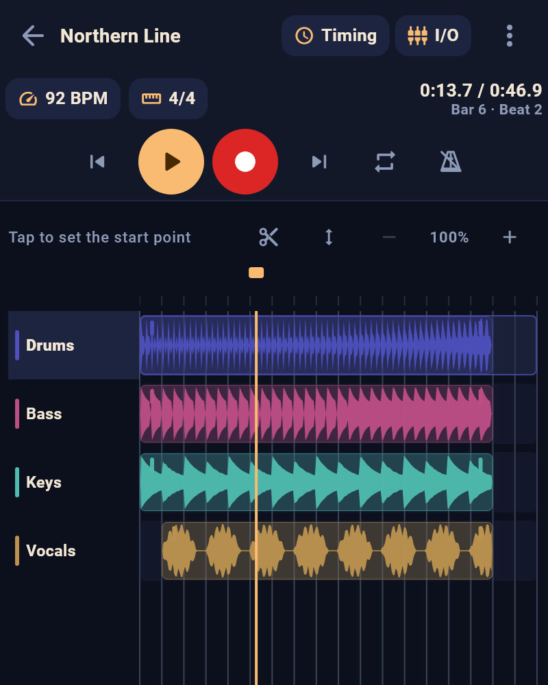Image resolution: width=548 pixels, height=685 pixels.
Task: Change the 4/4 time signature
Action: click(x=168, y=99)
